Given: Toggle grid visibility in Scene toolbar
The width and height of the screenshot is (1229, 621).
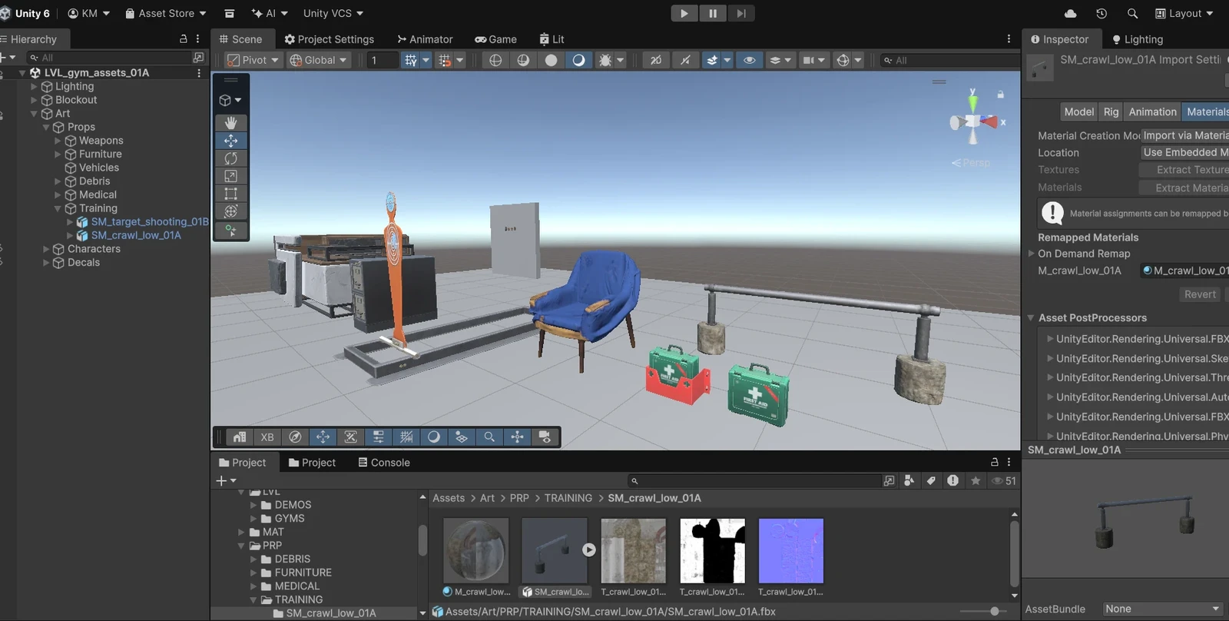Looking at the screenshot, I should [411, 60].
